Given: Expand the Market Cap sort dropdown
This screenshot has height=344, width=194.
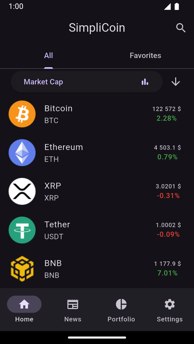Looking at the screenshot, I should pyautogui.click(x=81, y=82).
